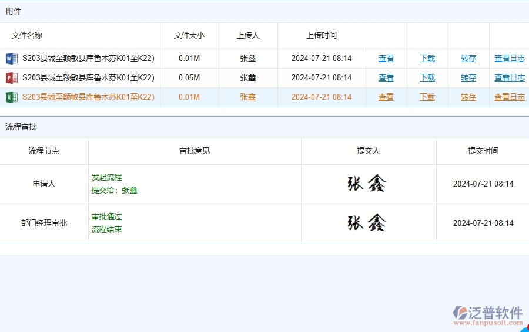Click the Excel file icon
The height and width of the screenshot is (332, 529).
pos(12,97)
